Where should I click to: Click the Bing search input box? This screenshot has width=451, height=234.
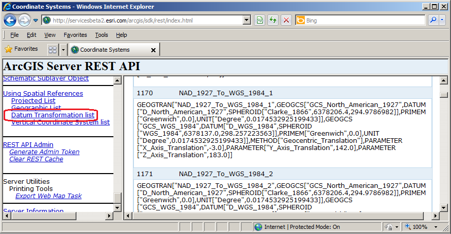point(365,20)
